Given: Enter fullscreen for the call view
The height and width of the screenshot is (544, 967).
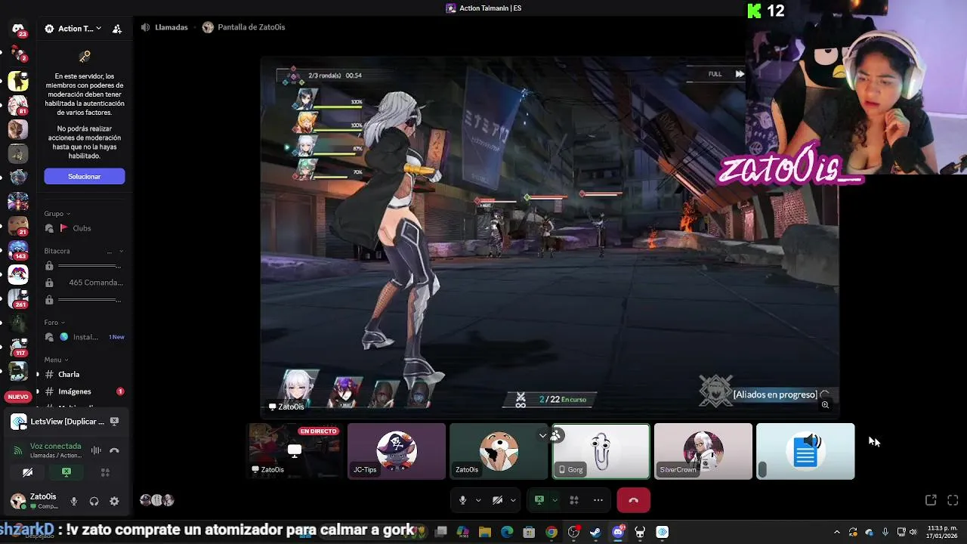Looking at the screenshot, I should click(x=953, y=500).
